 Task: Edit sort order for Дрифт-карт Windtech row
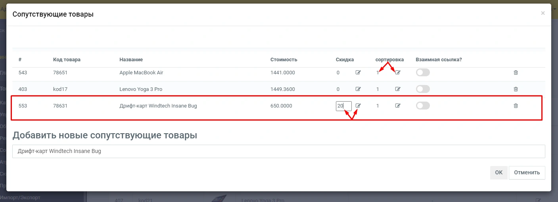click(398, 106)
